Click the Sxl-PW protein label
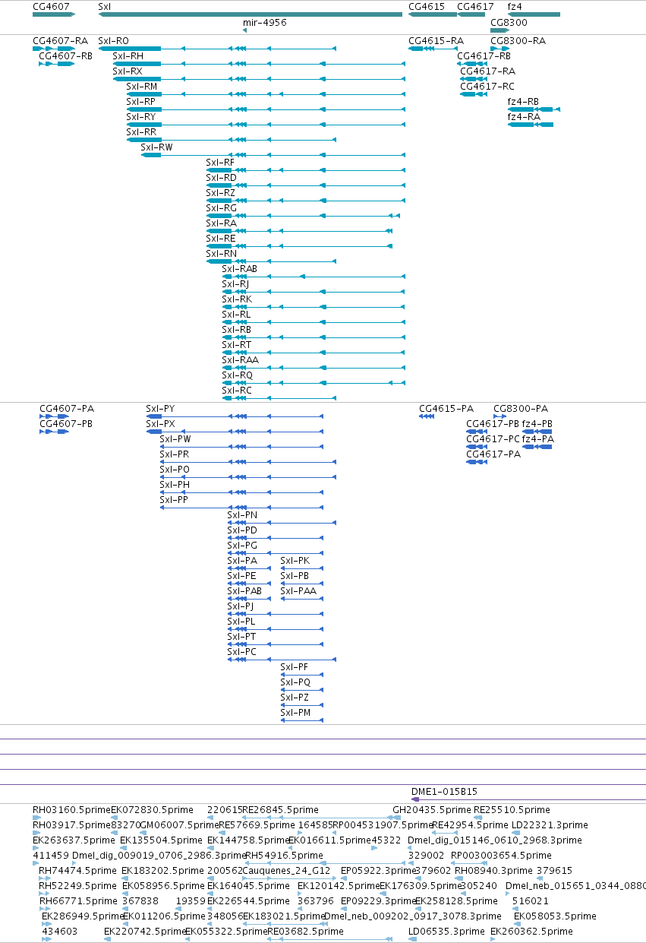Viewport: 646px width, 943px height. [x=175, y=439]
